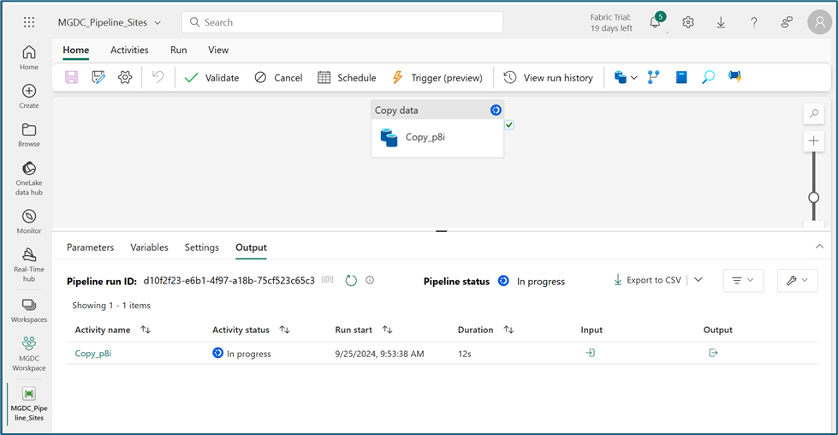838x435 pixels.
Task: Copy the pipeline run ID
Action: click(x=328, y=279)
